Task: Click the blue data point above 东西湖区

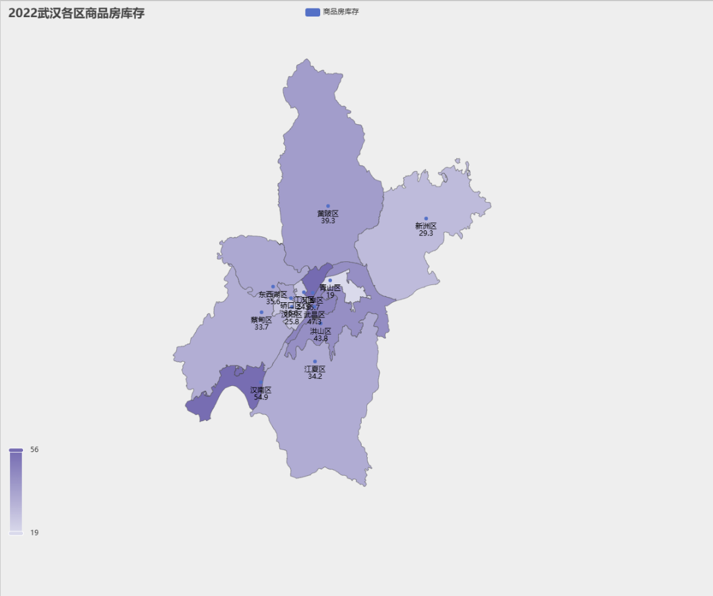Action: 273,287
